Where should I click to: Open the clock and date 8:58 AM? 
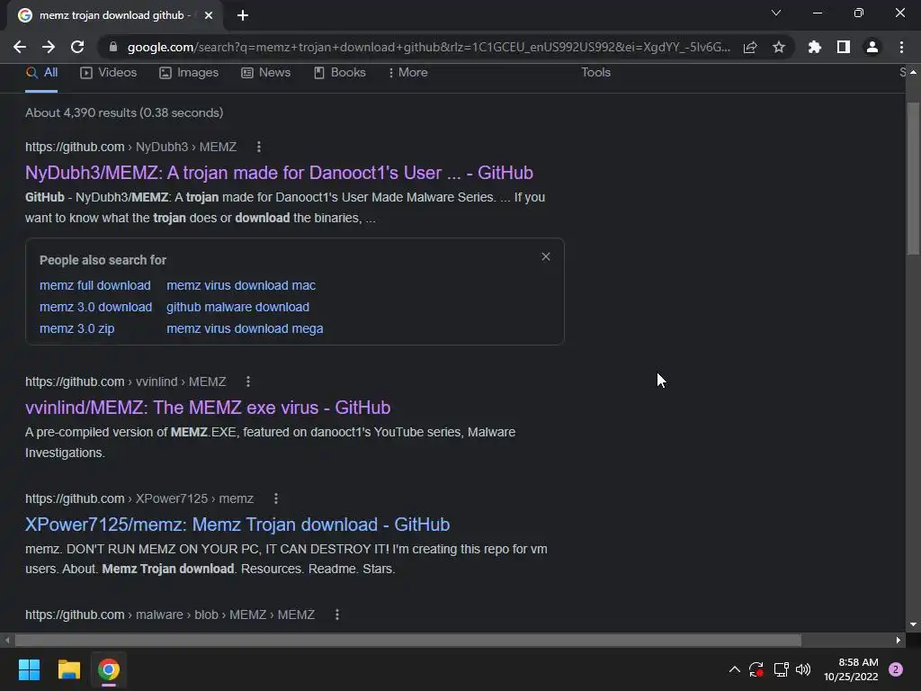coord(851,669)
